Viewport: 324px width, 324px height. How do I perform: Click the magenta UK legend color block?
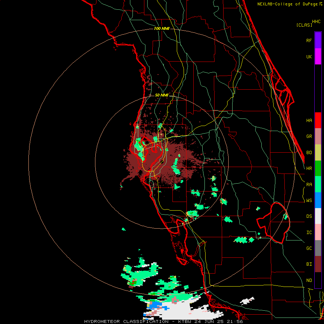(x=318, y=57)
